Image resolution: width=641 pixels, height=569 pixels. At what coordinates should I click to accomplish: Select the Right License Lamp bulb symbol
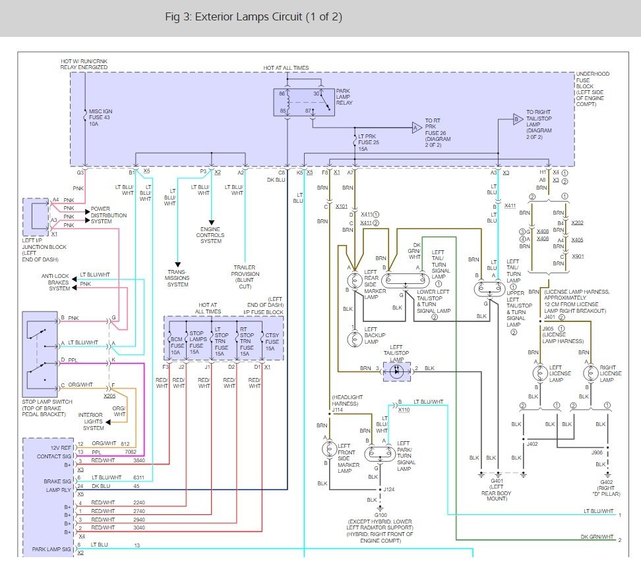pos(591,373)
